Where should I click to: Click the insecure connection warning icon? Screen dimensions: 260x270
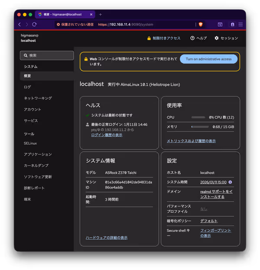58,24
